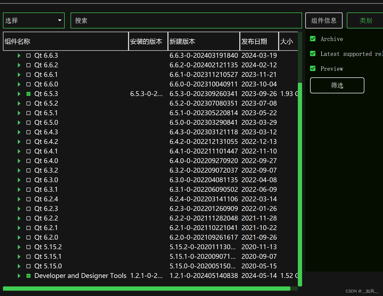Screen dimensions: 383x296
Task: Select the Qt 6.3.2 row label
Action: (x=46, y=170)
